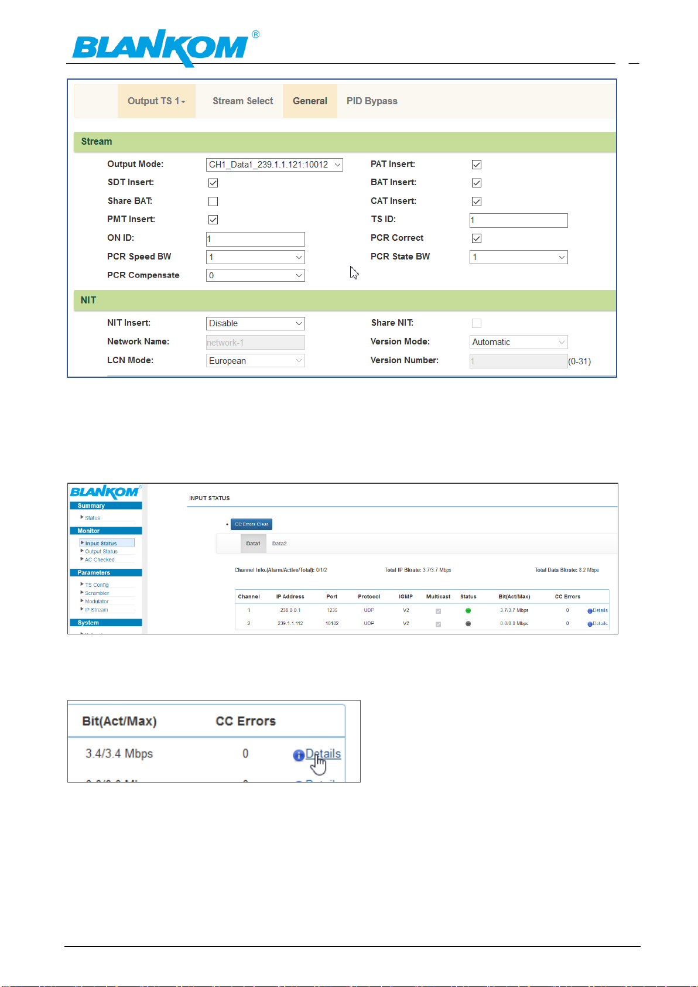
Task: Click the green Stream section header
Action: pyautogui.click(x=345, y=142)
